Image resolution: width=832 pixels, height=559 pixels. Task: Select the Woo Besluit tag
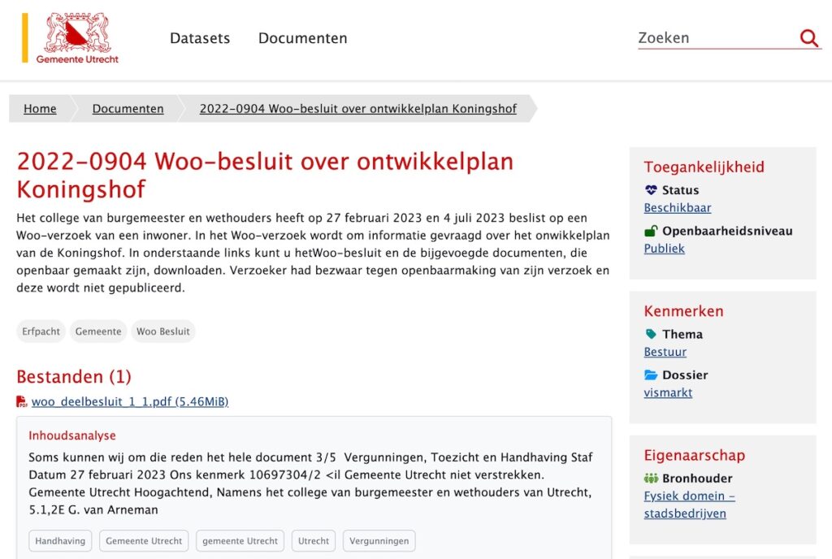tap(163, 331)
